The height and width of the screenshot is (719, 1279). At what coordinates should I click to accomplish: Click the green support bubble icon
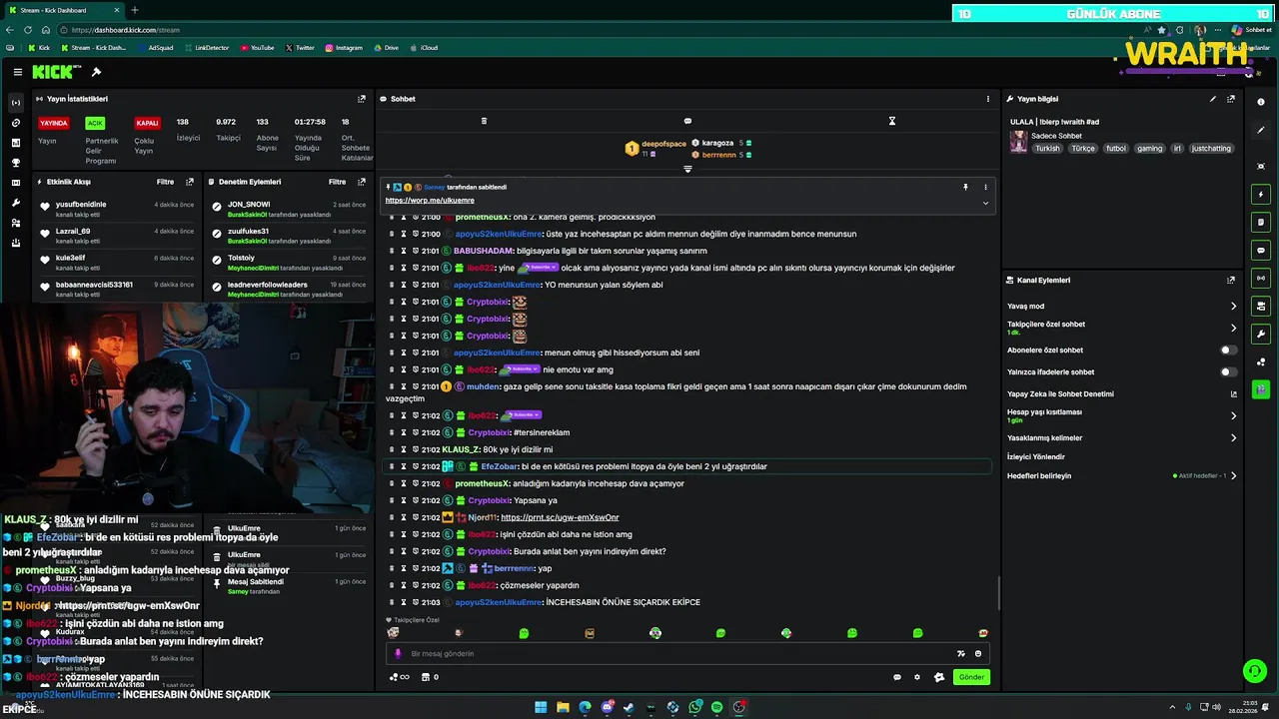click(x=1253, y=671)
